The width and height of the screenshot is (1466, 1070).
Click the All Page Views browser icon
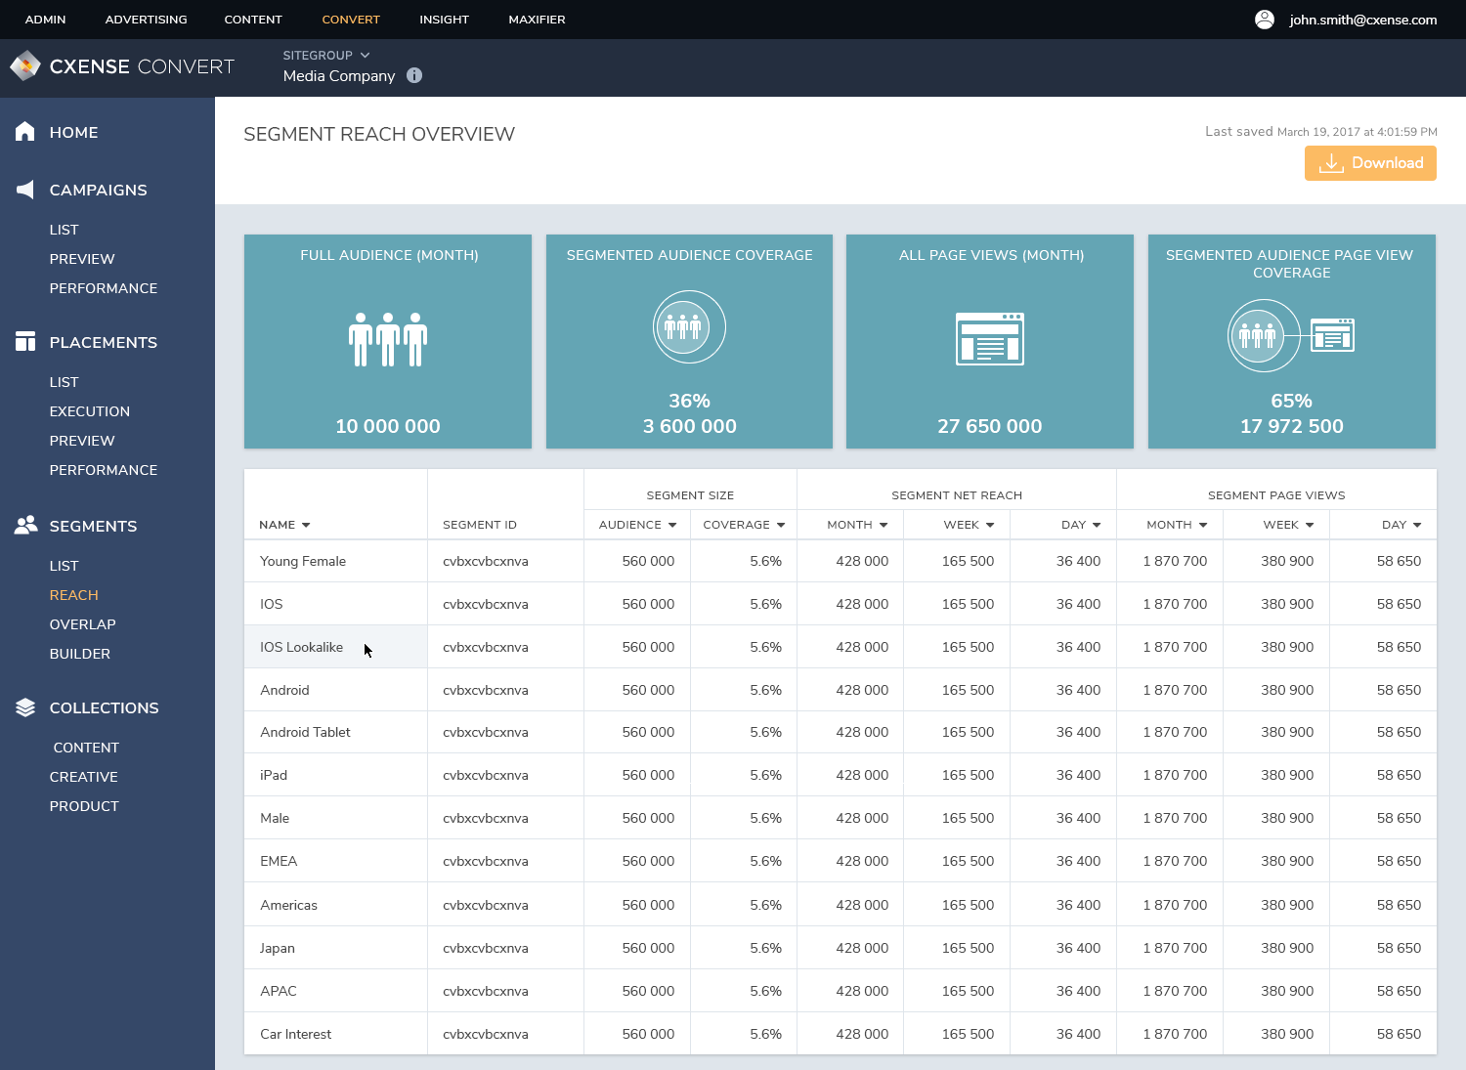(x=990, y=339)
